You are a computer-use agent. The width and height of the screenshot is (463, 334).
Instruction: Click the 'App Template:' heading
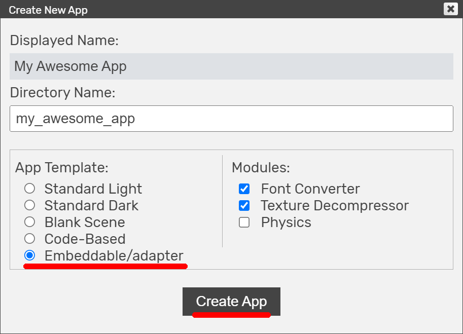tap(62, 168)
